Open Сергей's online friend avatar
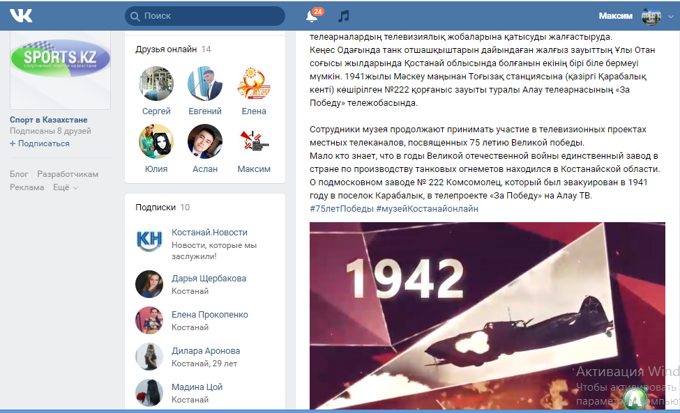The height and width of the screenshot is (413, 680). 156,84
